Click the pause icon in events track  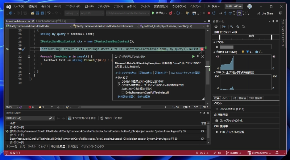[217, 47]
